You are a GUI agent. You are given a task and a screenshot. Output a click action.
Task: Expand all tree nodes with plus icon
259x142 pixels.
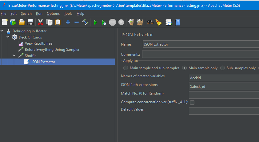(68, 22)
